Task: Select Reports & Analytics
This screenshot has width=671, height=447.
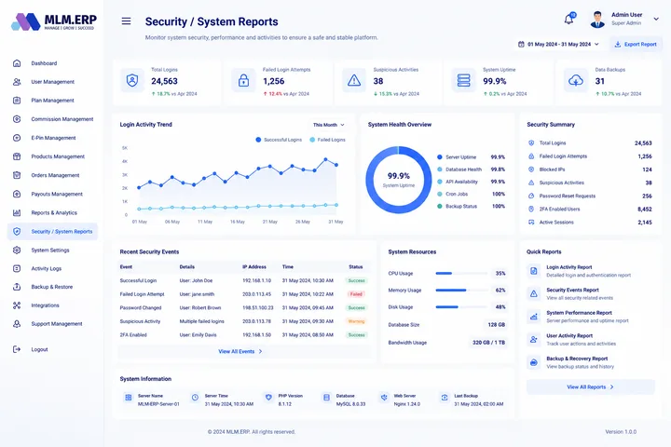Action: point(52,212)
